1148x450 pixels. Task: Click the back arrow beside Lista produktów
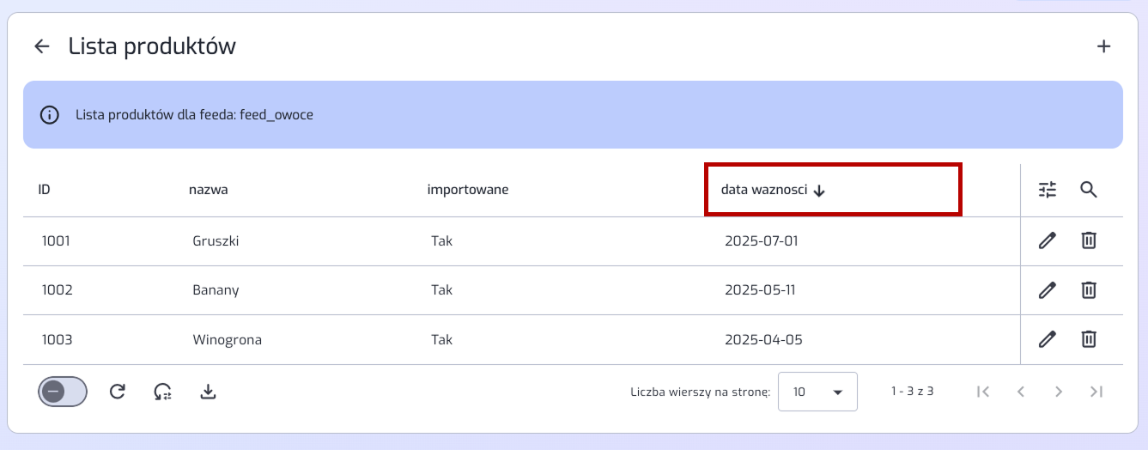pos(42,46)
